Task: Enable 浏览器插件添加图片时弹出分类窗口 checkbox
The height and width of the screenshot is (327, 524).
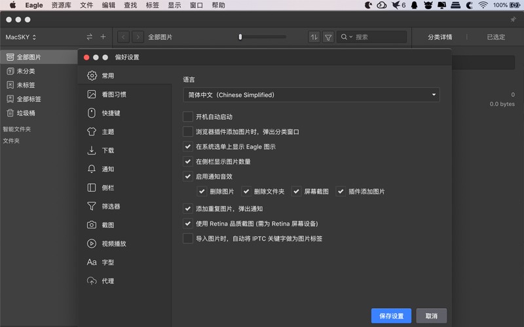Action: pyautogui.click(x=188, y=132)
